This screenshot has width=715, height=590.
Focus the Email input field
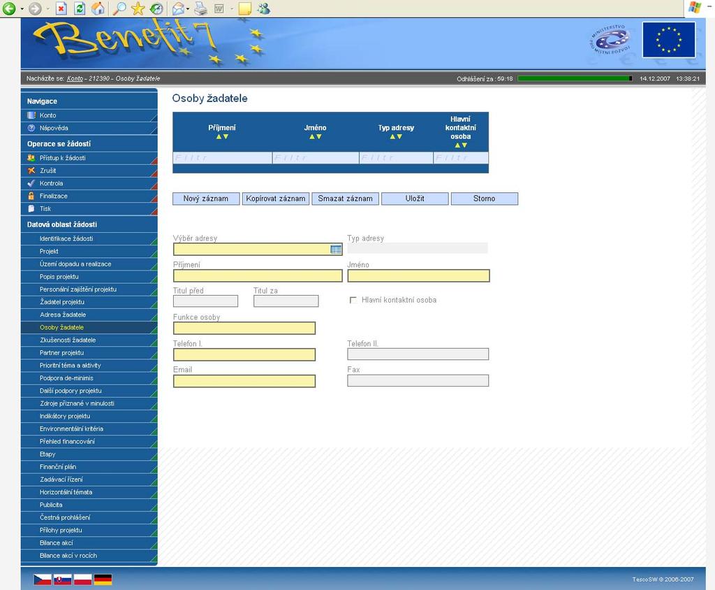[244, 381]
